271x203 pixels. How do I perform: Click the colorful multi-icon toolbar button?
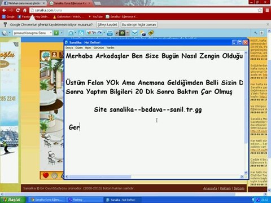click(94, 33)
